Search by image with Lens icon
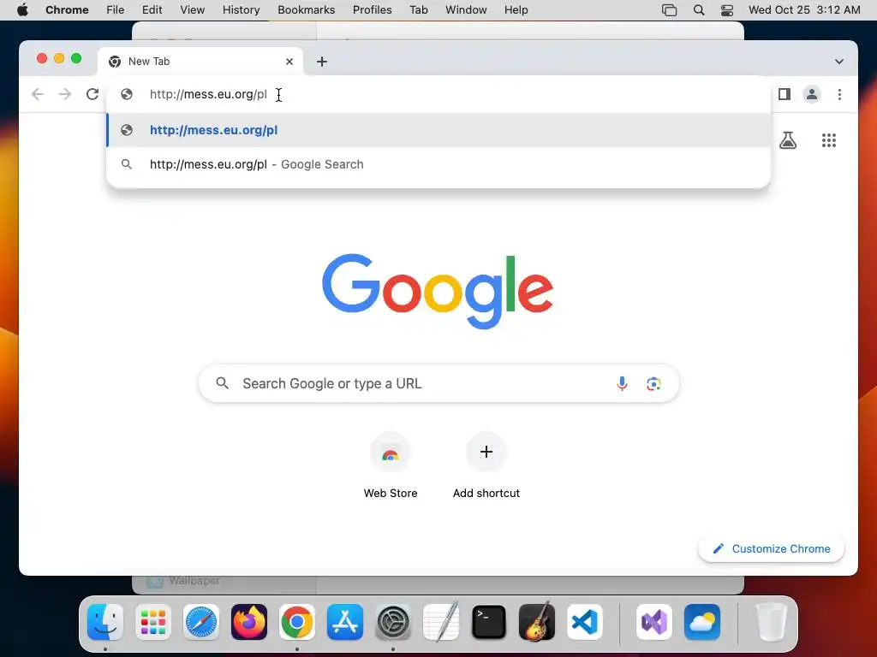This screenshot has width=877, height=657. pos(653,383)
